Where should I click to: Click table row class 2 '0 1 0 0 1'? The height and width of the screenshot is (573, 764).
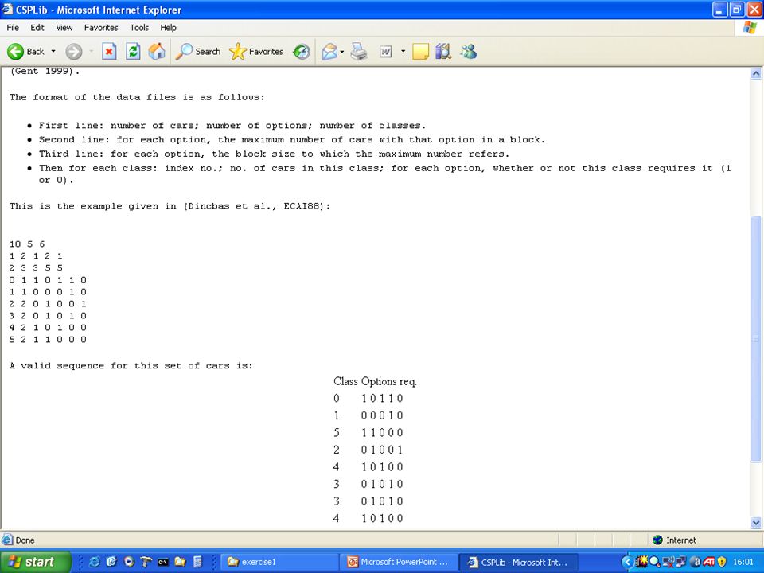[368, 450]
